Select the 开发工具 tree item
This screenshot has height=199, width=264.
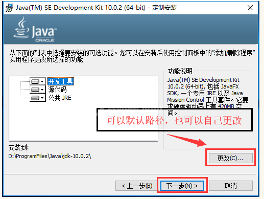pyautogui.click(x=61, y=81)
